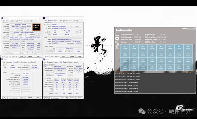Screen dimensions: 197x119
Task: Click the heart and bag icon in RunMemtestPro sidebar
Action: (x=117, y=43)
